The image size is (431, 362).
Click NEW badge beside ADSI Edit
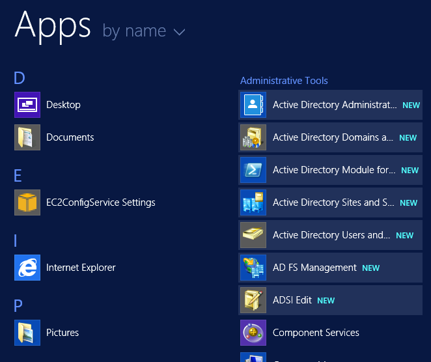pyautogui.click(x=326, y=301)
